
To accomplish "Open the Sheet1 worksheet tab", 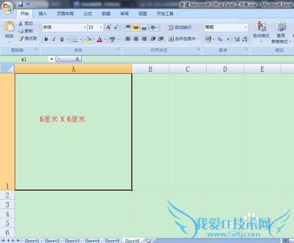I will [32, 241].
